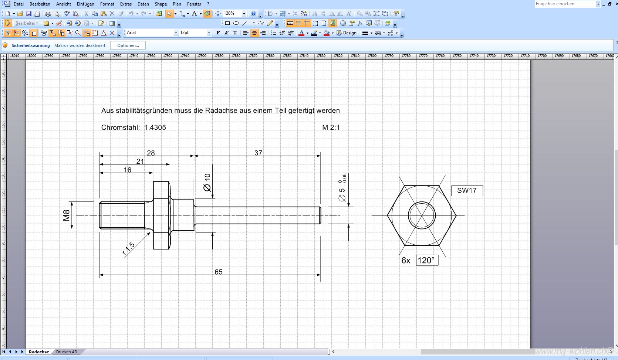Go to the last page tab arrow
Screen dimensions: 618x360
coord(23,352)
